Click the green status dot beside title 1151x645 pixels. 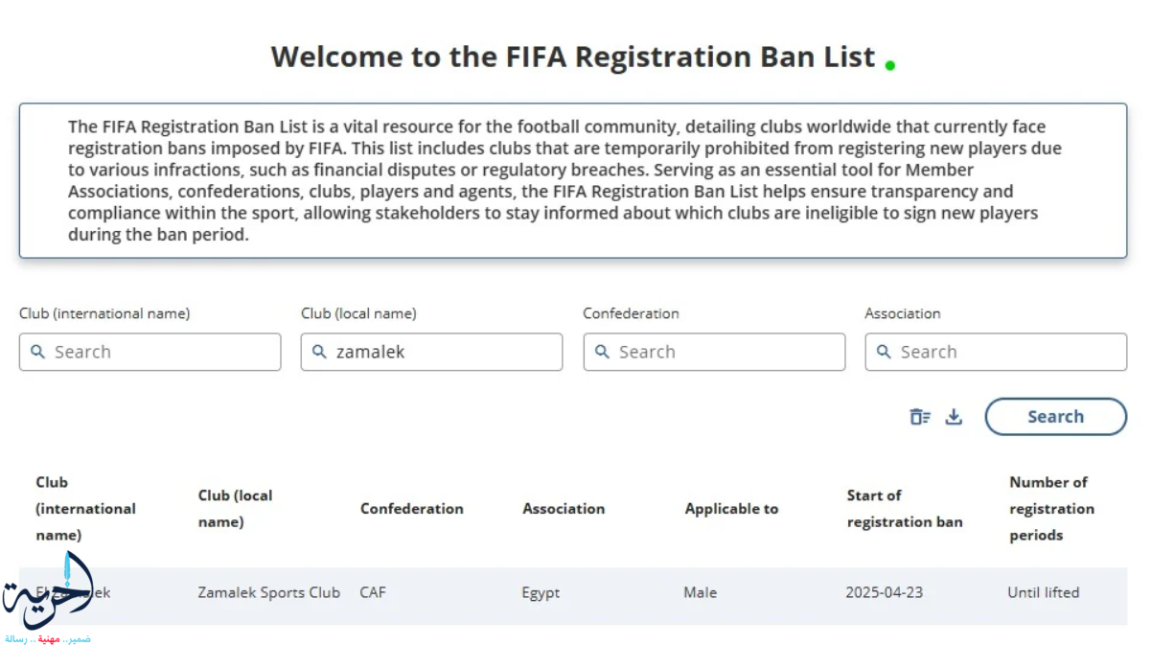point(890,65)
